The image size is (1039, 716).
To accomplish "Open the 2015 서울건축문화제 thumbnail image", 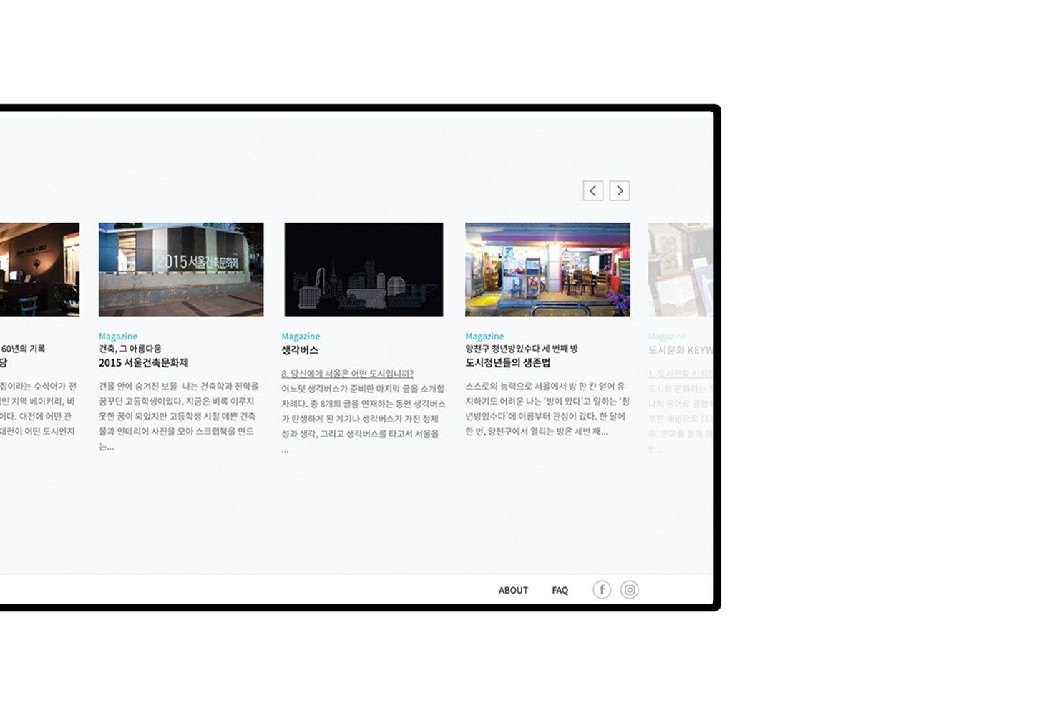I will point(181,269).
